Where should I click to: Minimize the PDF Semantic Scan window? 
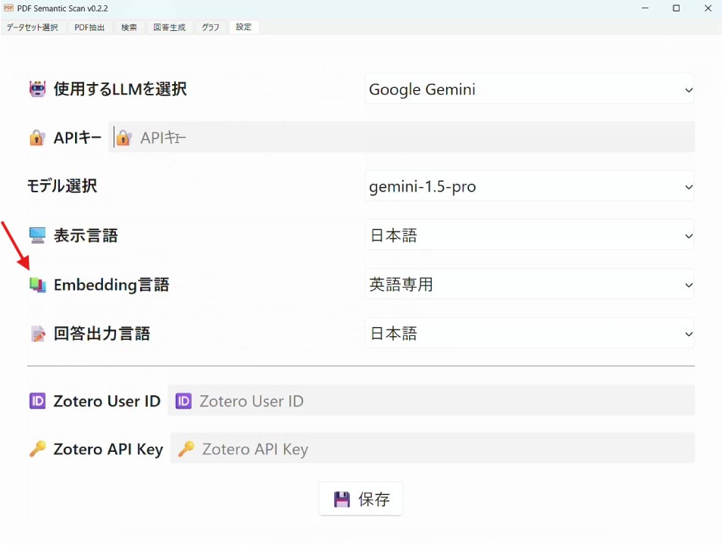click(x=645, y=8)
